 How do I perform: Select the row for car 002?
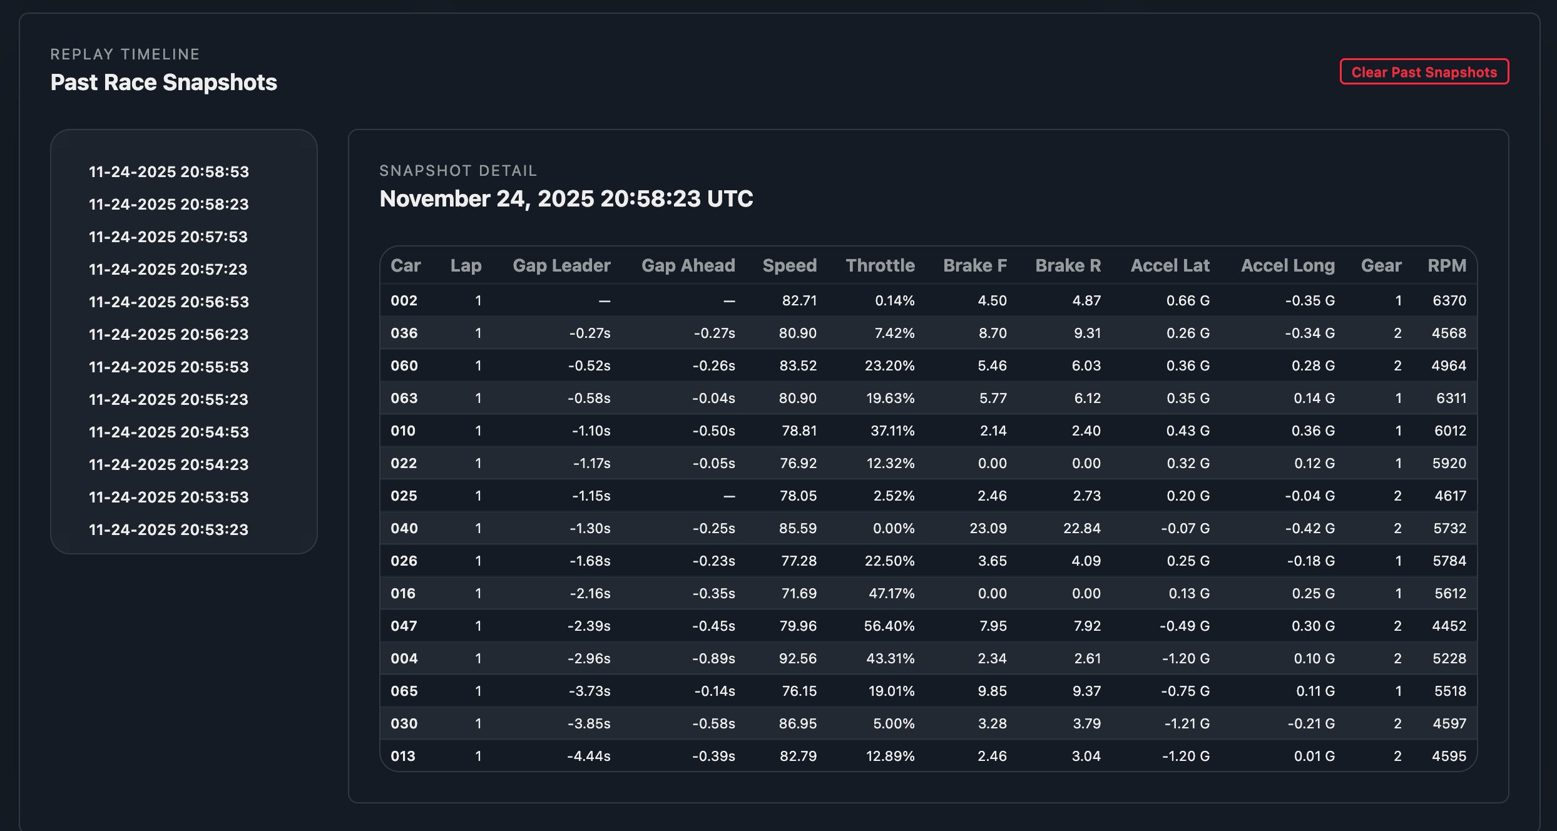[x=927, y=300]
